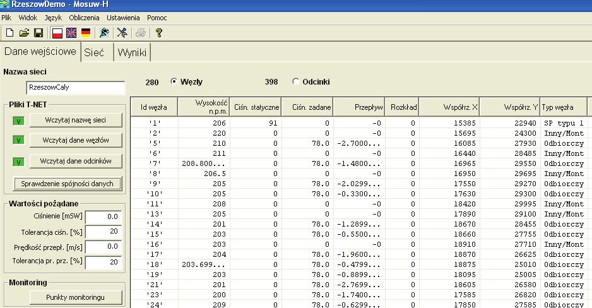This screenshot has width=592, height=308.
Task: Click the Typ węzła column header
Action: 564,107
